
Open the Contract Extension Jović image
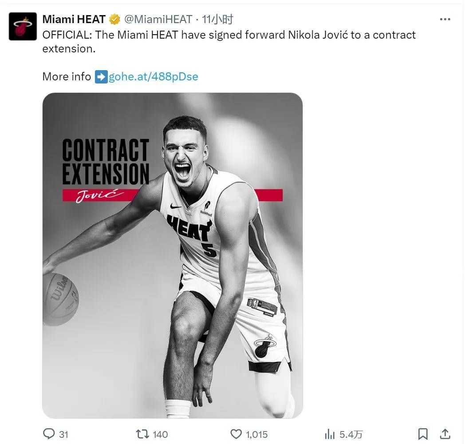(172, 255)
